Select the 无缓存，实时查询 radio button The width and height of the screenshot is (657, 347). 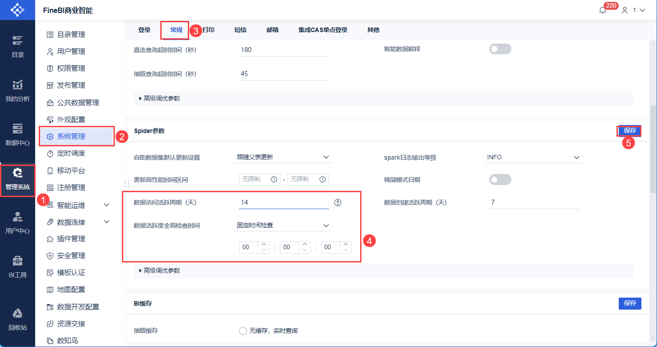pyautogui.click(x=243, y=331)
